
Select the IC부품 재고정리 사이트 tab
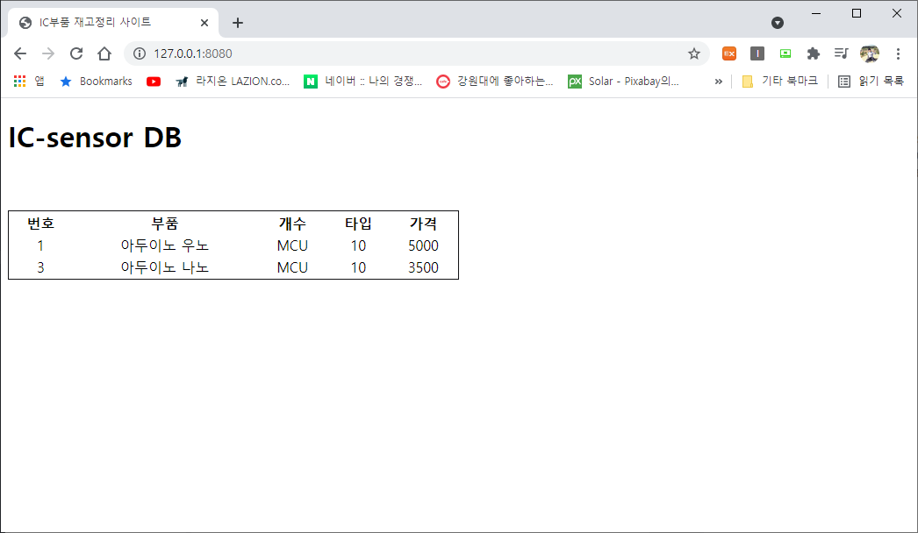point(113,22)
